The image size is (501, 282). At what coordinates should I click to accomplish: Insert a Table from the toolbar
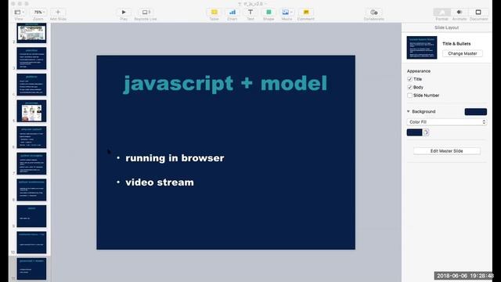pos(214,13)
